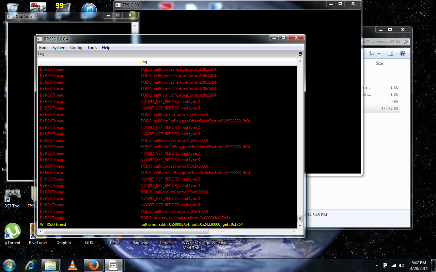This screenshot has width=436, height=272.
Task: Click the NUS desktop shortcut label
Action: pyautogui.click(x=89, y=243)
